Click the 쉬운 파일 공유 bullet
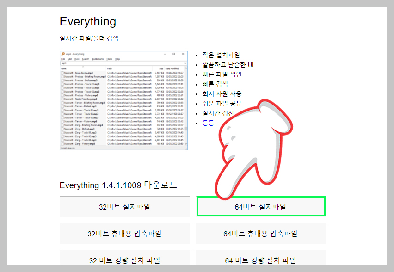The image size is (394, 272). [x=222, y=103]
